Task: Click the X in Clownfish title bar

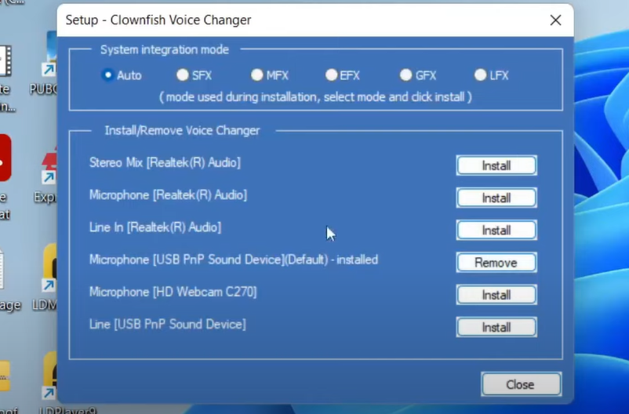Action: 555,20
